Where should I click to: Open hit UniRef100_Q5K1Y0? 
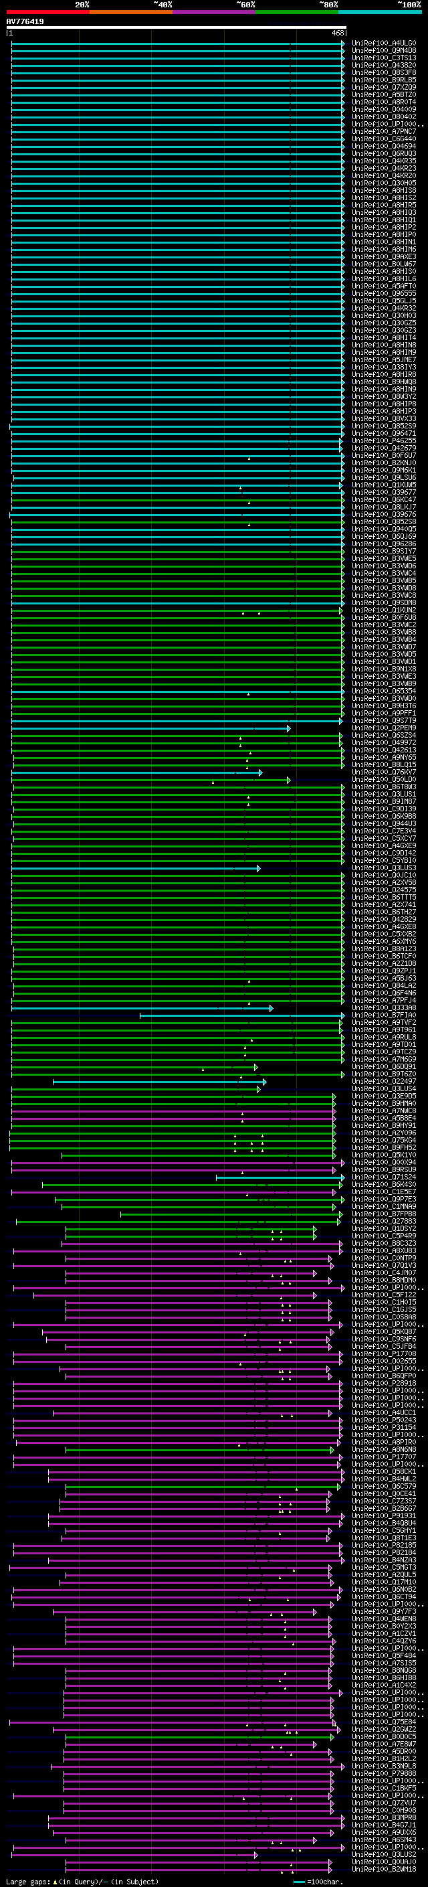click(384, 1155)
